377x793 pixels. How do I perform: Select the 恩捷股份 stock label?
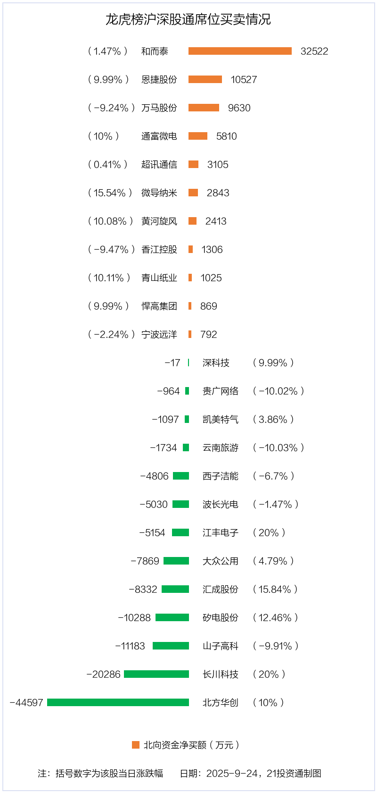pyautogui.click(x=159, y=79)
